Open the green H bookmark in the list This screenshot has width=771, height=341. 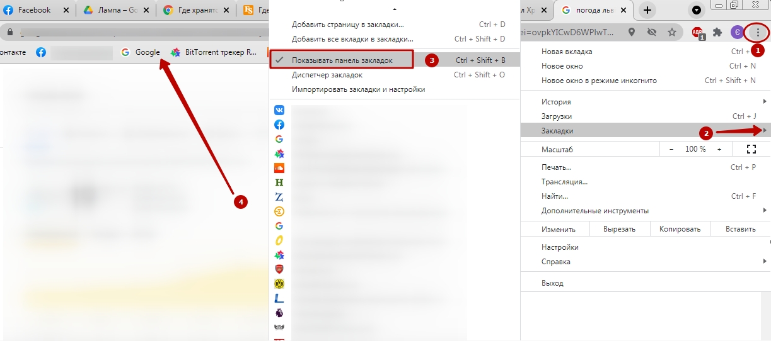click(x=279, y=182)
